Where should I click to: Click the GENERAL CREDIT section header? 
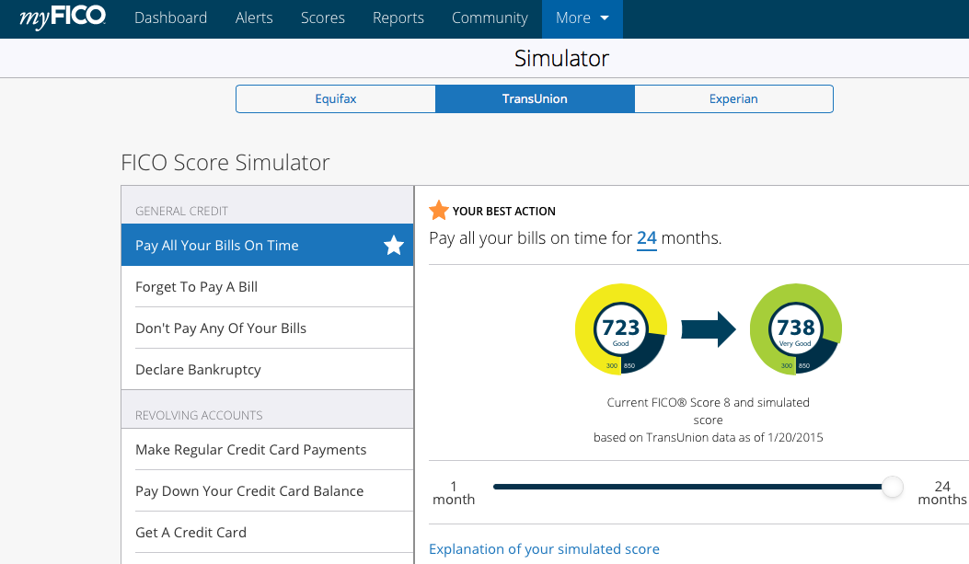tap(181, 212)
